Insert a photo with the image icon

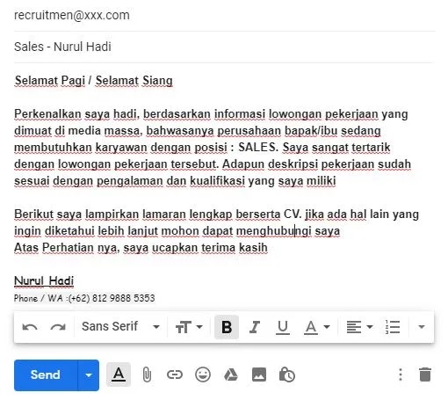coord(259,375)
